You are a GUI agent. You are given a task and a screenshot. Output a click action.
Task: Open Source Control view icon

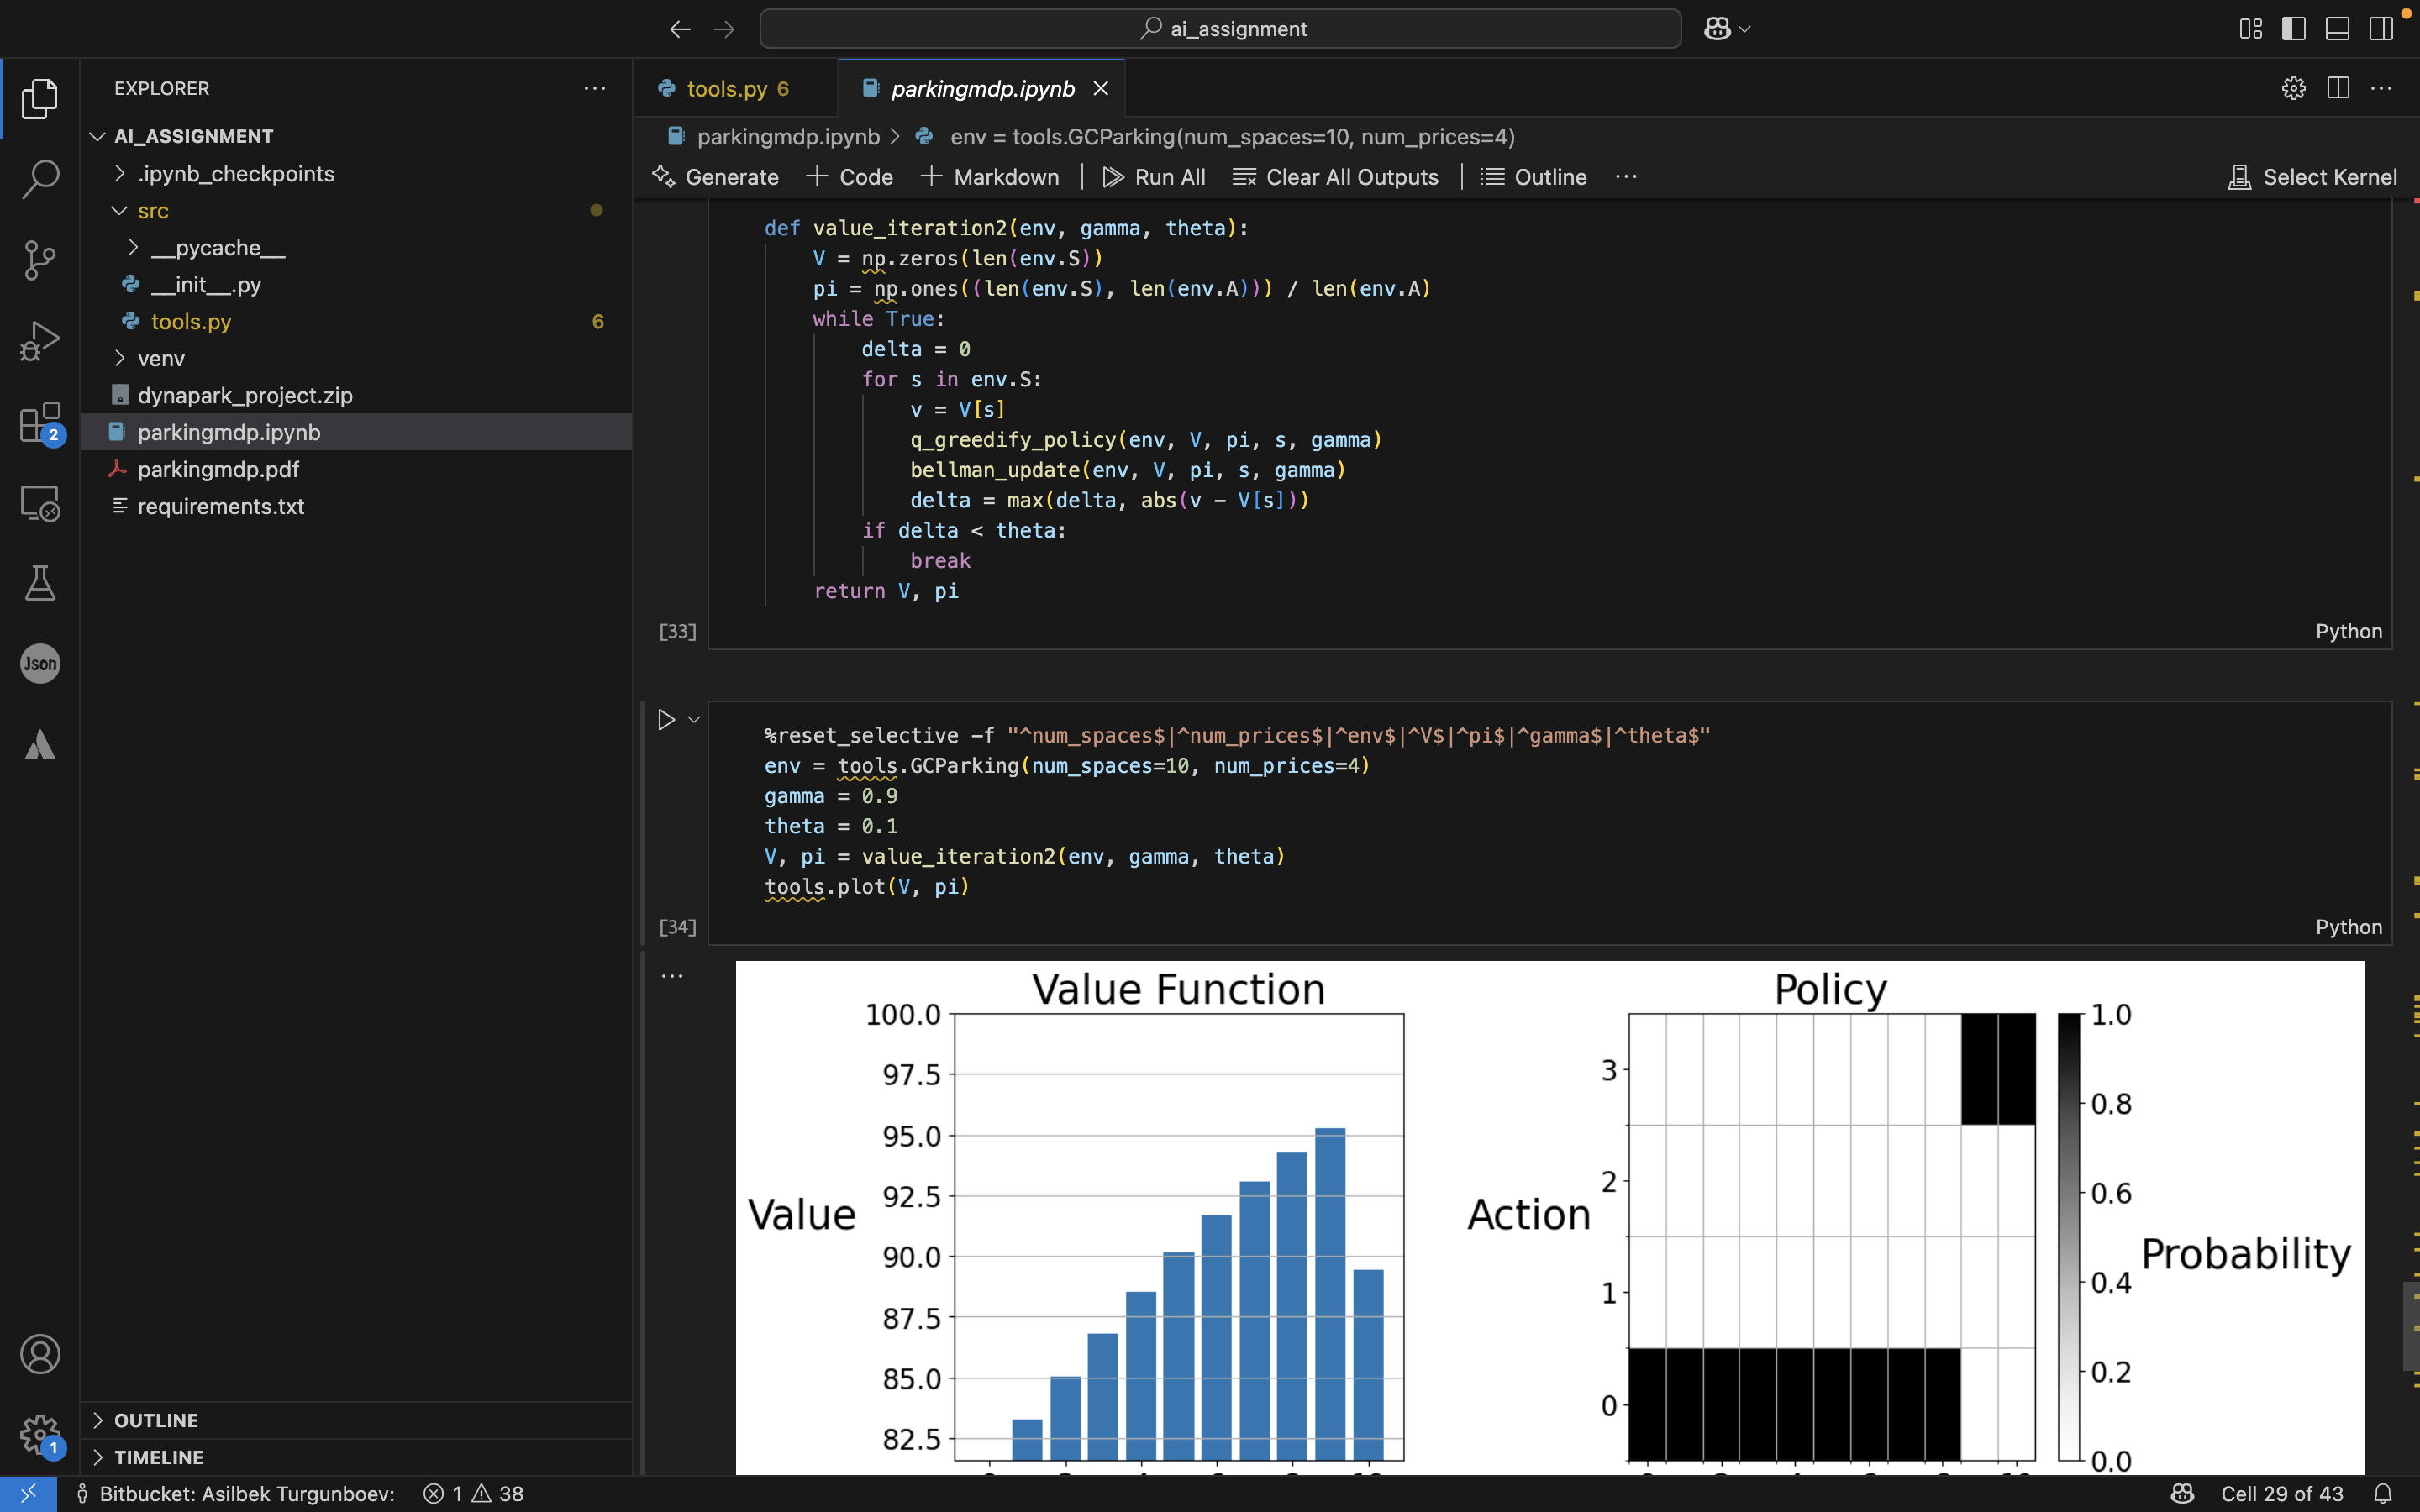pos(40,260)
